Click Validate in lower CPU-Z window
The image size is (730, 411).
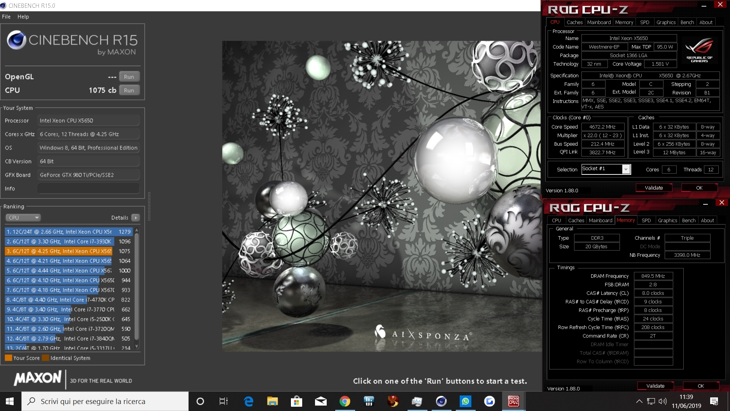[655, 386]
